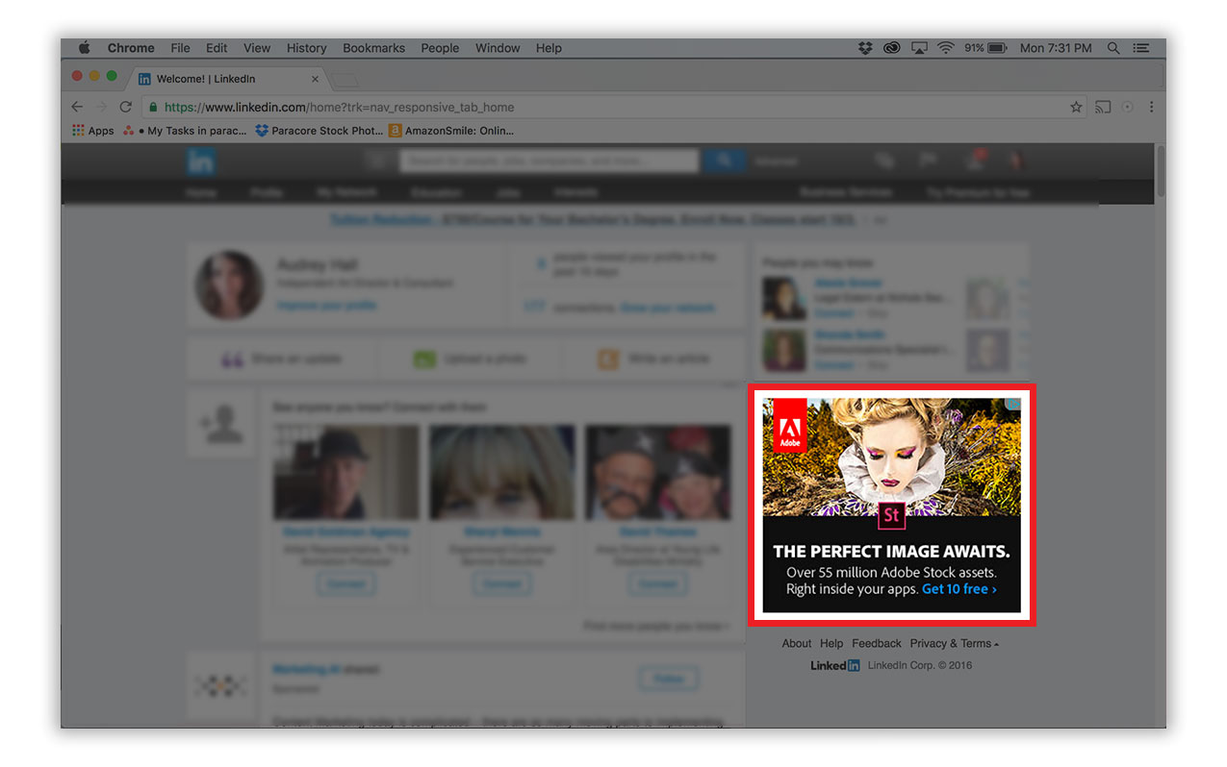Open the Feedback footer link
This screenshot has width=1227, height=767.
tap(877, 644)
